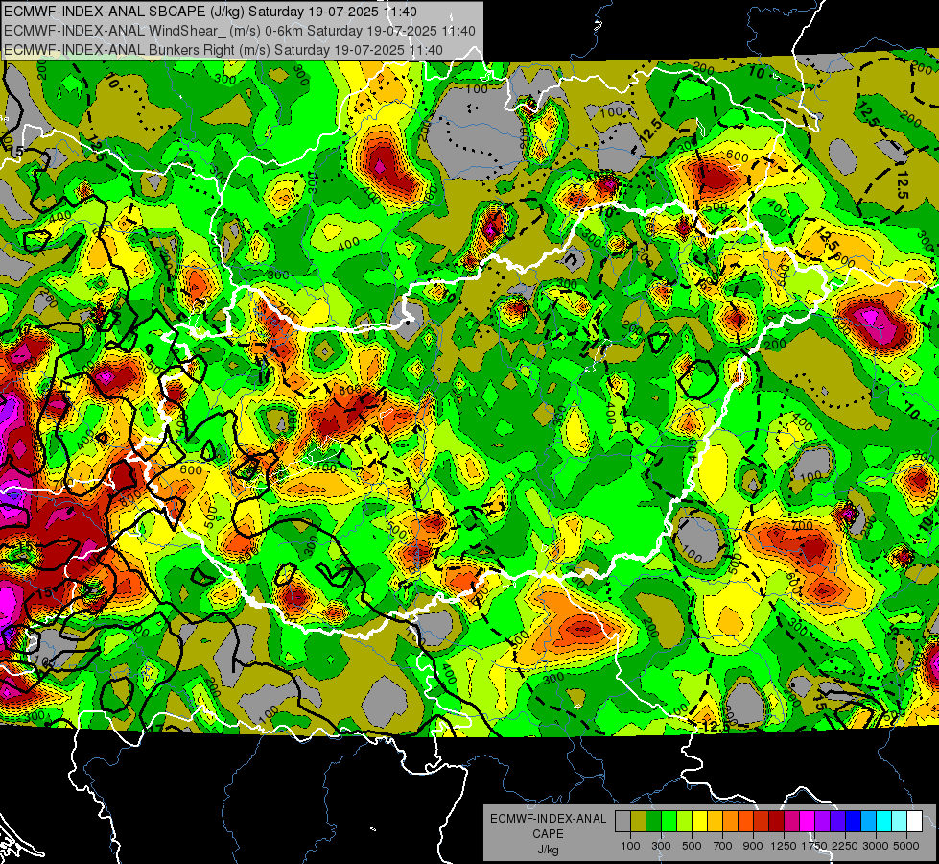This screenshot has width=939, height=864.
Task: Click the olive swatch in the CAPE legend
Action: (x=639, y=822)
